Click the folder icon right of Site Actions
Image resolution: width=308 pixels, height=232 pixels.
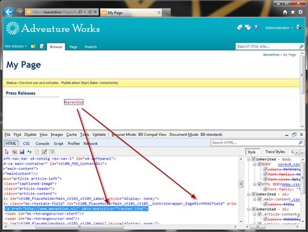33,46
